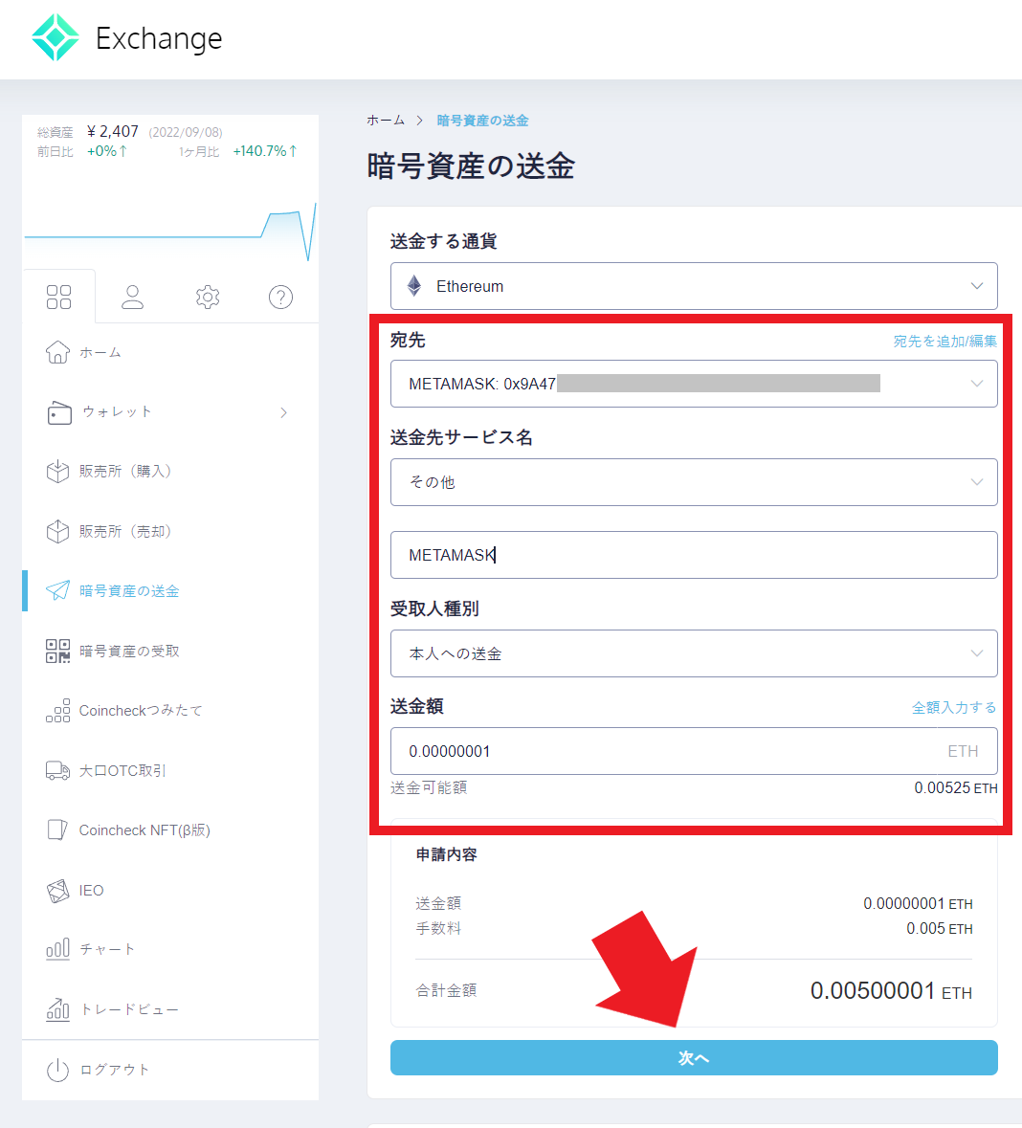Image resolution: width=1022 pixels, height=1128 pixels.
Task: Click the QR code receive icon
Action: (58, 651)
